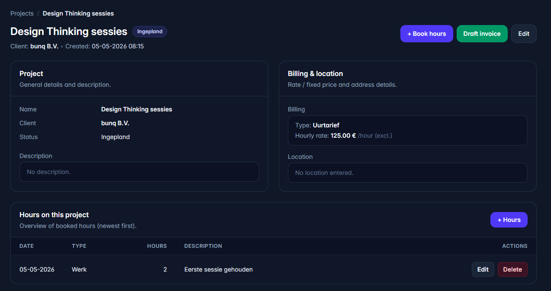This screenshot has height=291, width=551.
Task: Select the Design Thinking sessies page title
Action: 69,32
